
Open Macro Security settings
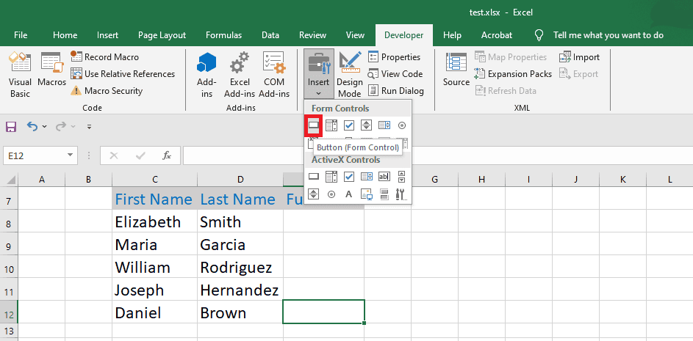76,91
